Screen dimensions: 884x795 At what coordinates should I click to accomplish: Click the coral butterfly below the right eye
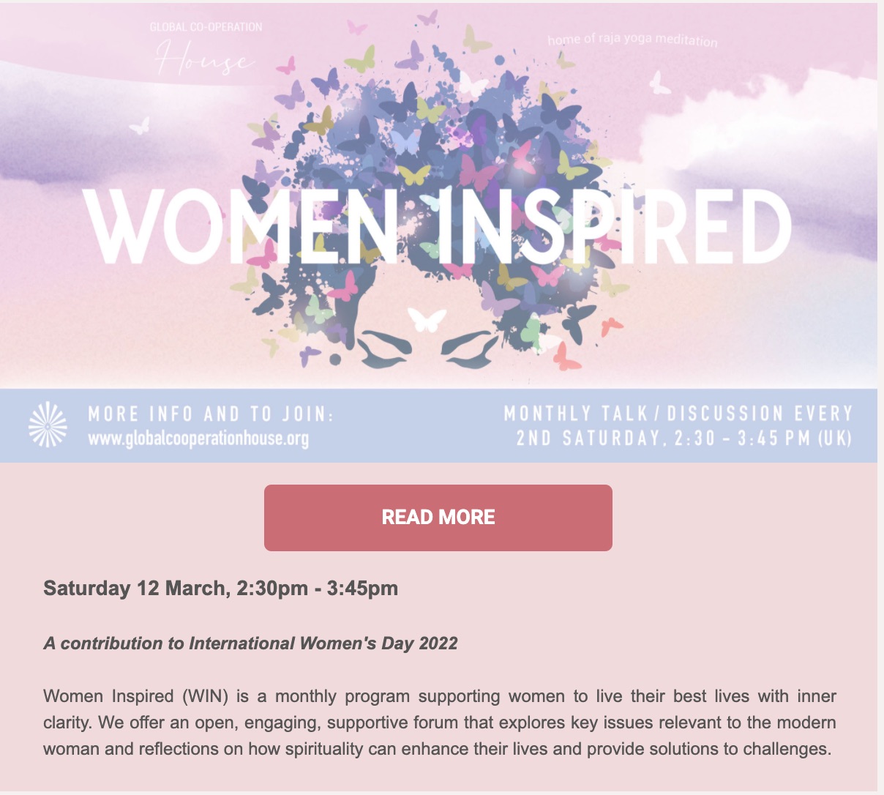click(566, 356)
